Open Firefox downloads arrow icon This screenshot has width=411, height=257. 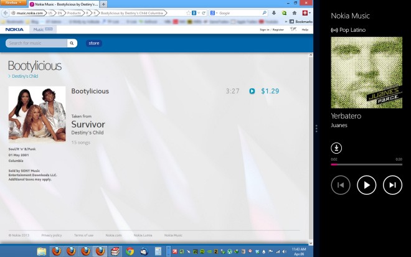pyautogui.click(x=274, y=13)
